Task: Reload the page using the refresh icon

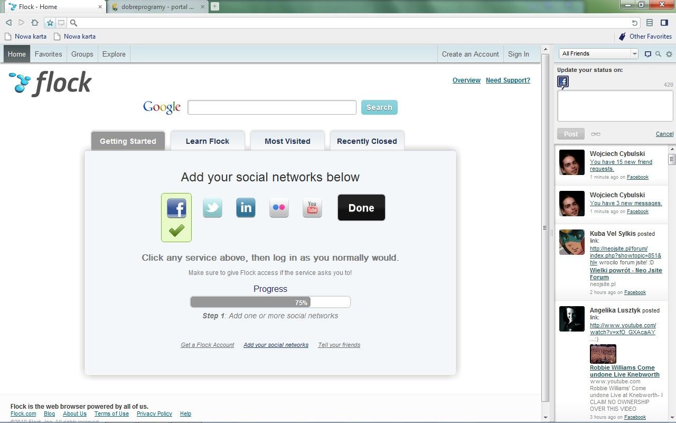Action: pyautogui.click(x=634, y=23)
